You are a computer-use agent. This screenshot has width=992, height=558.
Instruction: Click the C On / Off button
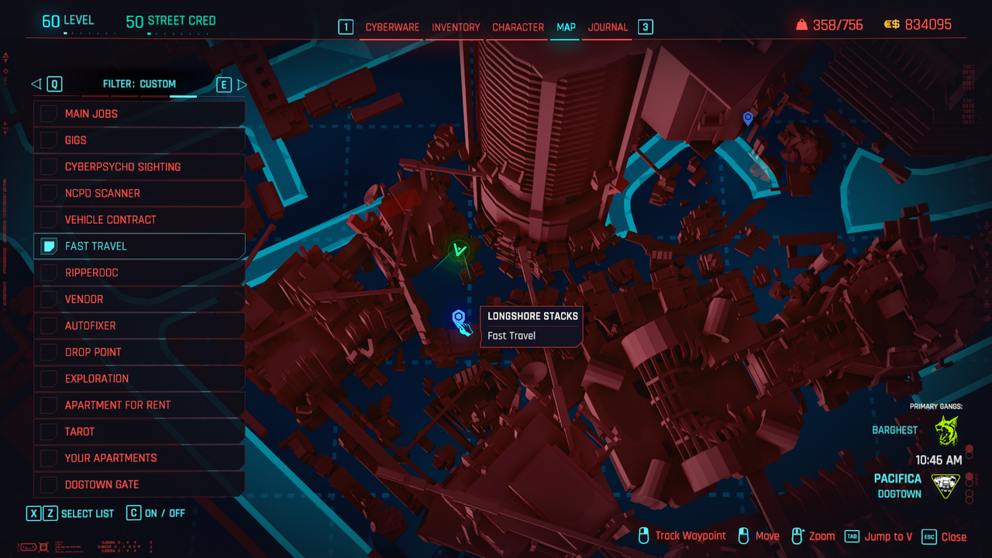pyautogui.click(x=134, y=513)
